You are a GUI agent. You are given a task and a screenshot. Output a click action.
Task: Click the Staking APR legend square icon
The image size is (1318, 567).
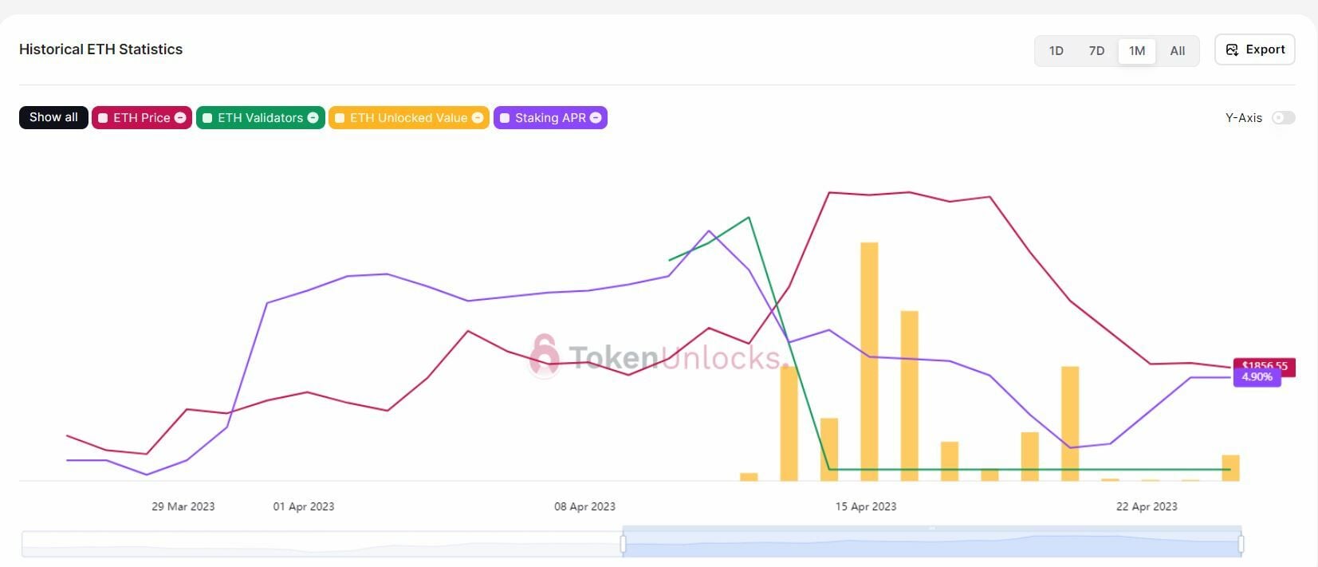pos(505,118)
